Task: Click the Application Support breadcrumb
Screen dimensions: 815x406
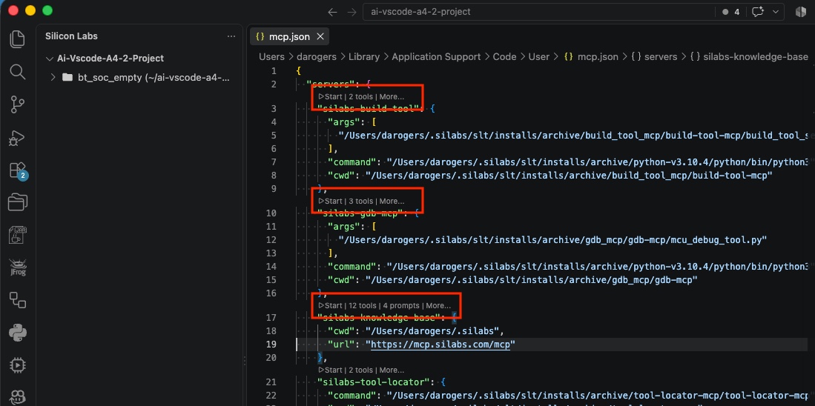Action: coord(436,56)
